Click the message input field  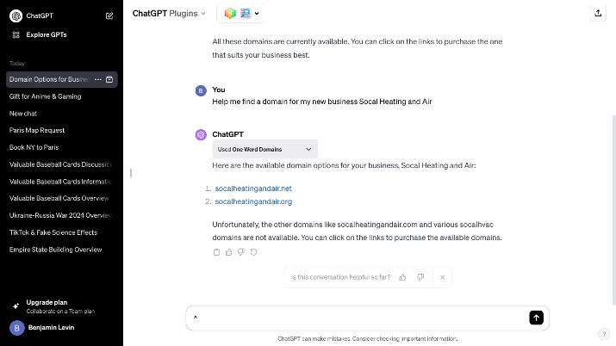[358, 318]
